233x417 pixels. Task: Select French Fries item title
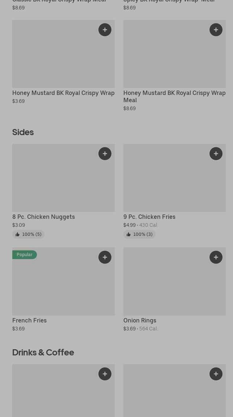[30, 321]
